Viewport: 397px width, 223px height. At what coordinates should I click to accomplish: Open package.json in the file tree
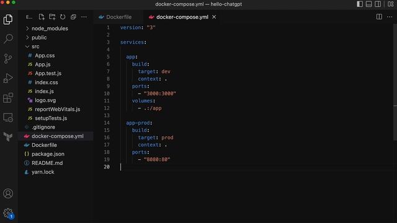pos(48,154)
